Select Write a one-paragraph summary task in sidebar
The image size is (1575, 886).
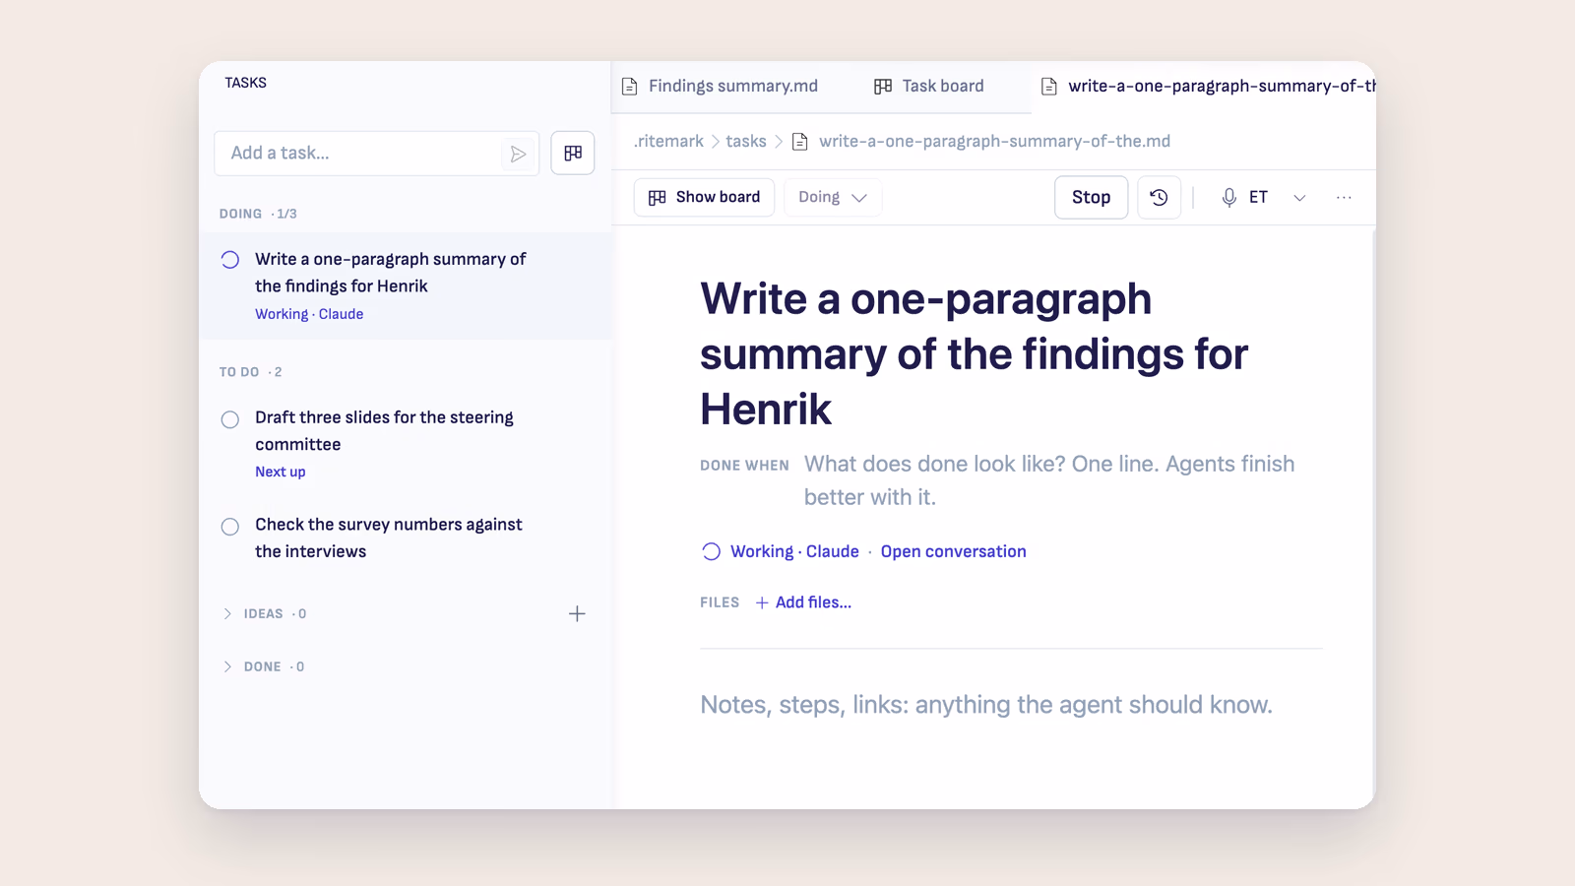(406, 285)
